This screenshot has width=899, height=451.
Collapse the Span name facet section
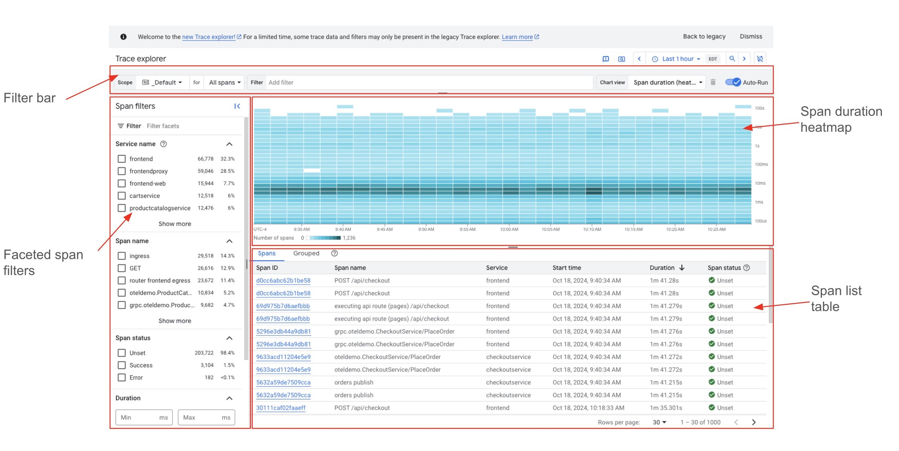pos(229,241)
